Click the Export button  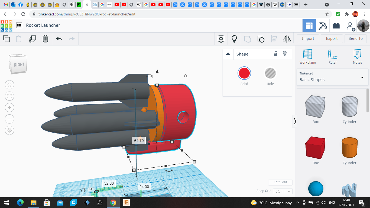pyautogui.click(x=332, y=38)
